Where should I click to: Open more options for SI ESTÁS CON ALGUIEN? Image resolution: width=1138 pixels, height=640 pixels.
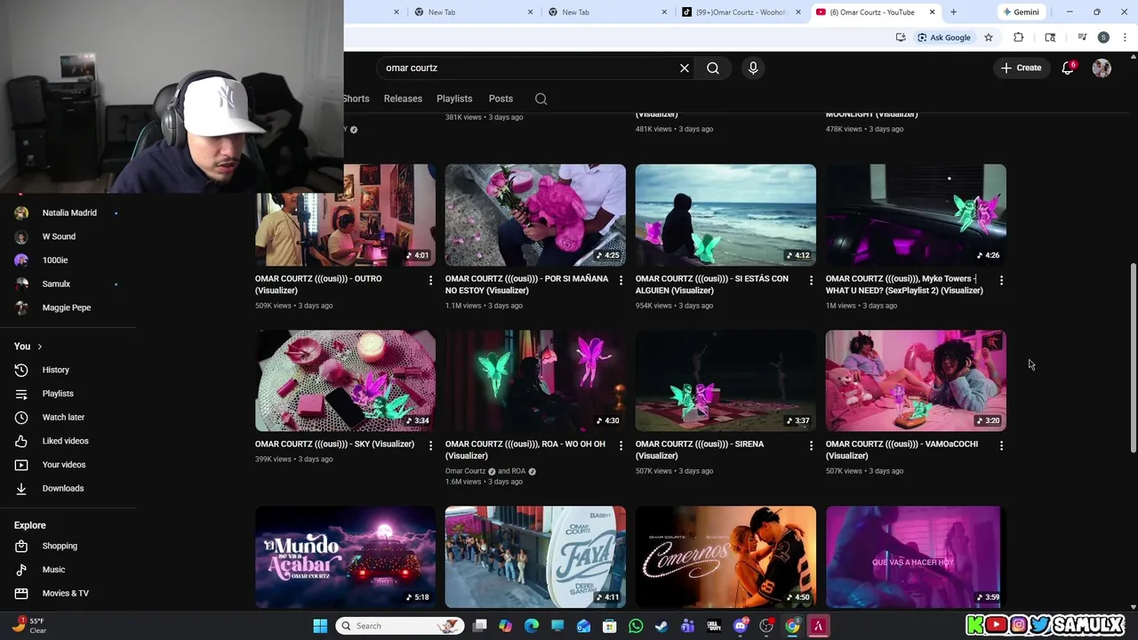[811, 281]
